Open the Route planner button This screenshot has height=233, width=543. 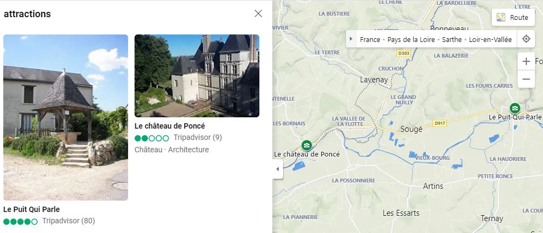[x=513, y=17]
